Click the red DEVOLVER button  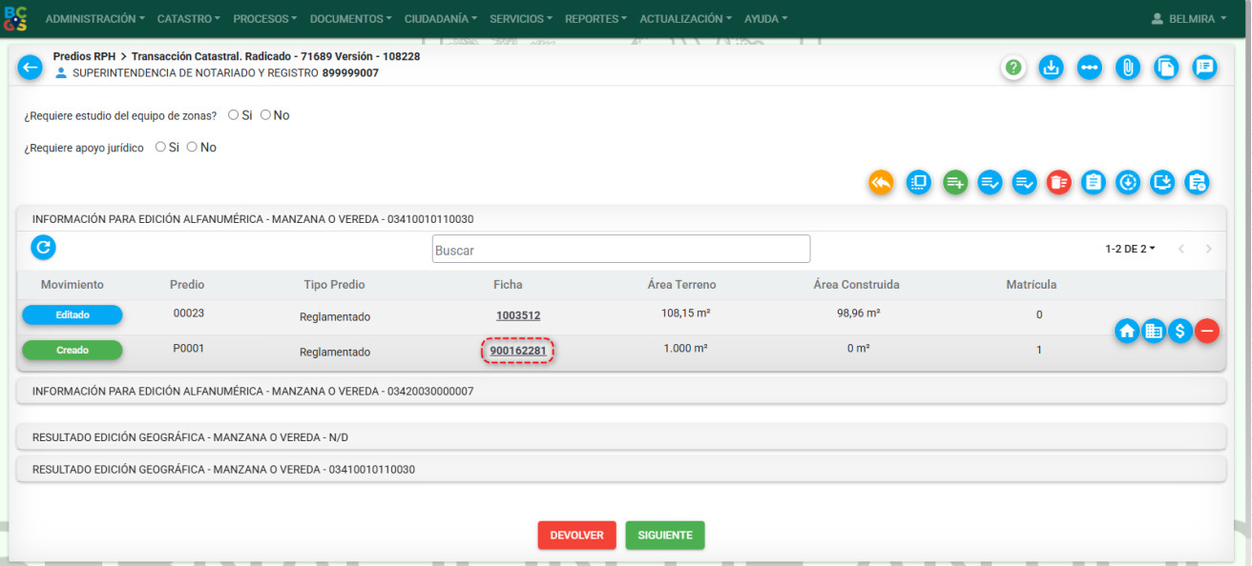coord(576,536)
